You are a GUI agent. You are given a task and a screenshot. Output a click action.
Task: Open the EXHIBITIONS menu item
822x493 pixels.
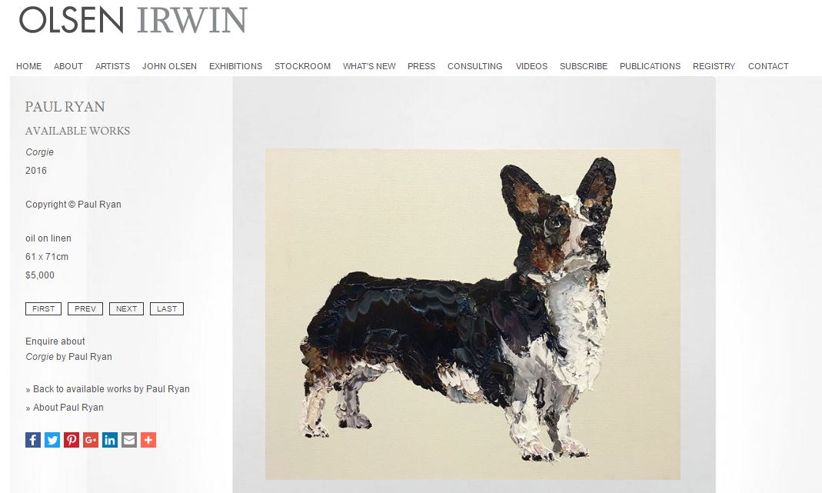pyautogui.click(x=235, y=66)
